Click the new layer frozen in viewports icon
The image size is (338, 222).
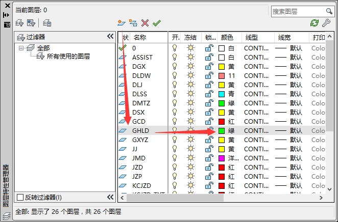click(133, 23)
